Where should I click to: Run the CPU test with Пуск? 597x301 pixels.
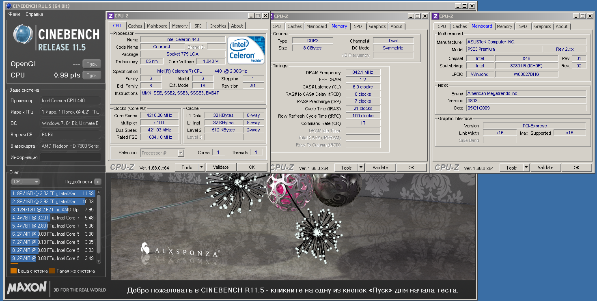92,75
